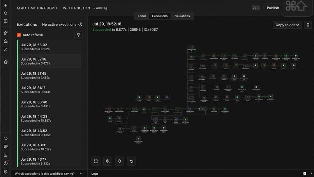
Task: Open the personal user icon in sidebar
Action: point(5,50)
